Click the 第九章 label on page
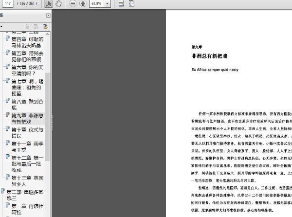The height and width of the screenshot is (217, 292). pos(197,47)
